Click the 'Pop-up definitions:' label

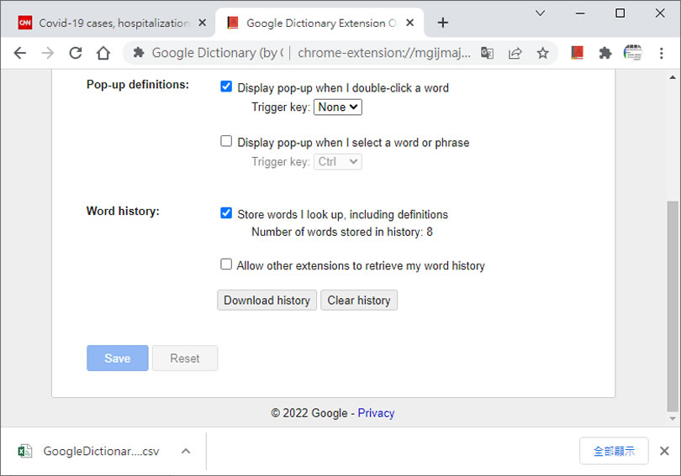click(138, 85)
